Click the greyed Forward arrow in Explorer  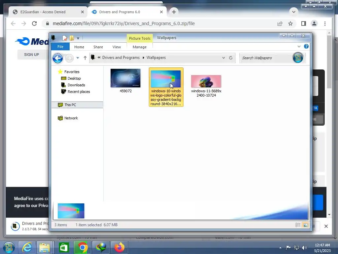tap(69, 58)
